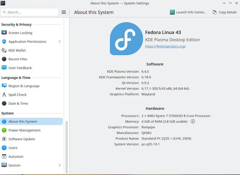Screen dimensions: 240x175
Task: Click the llvmpipe graphics processor value
Action: click(x=148, y=127)
